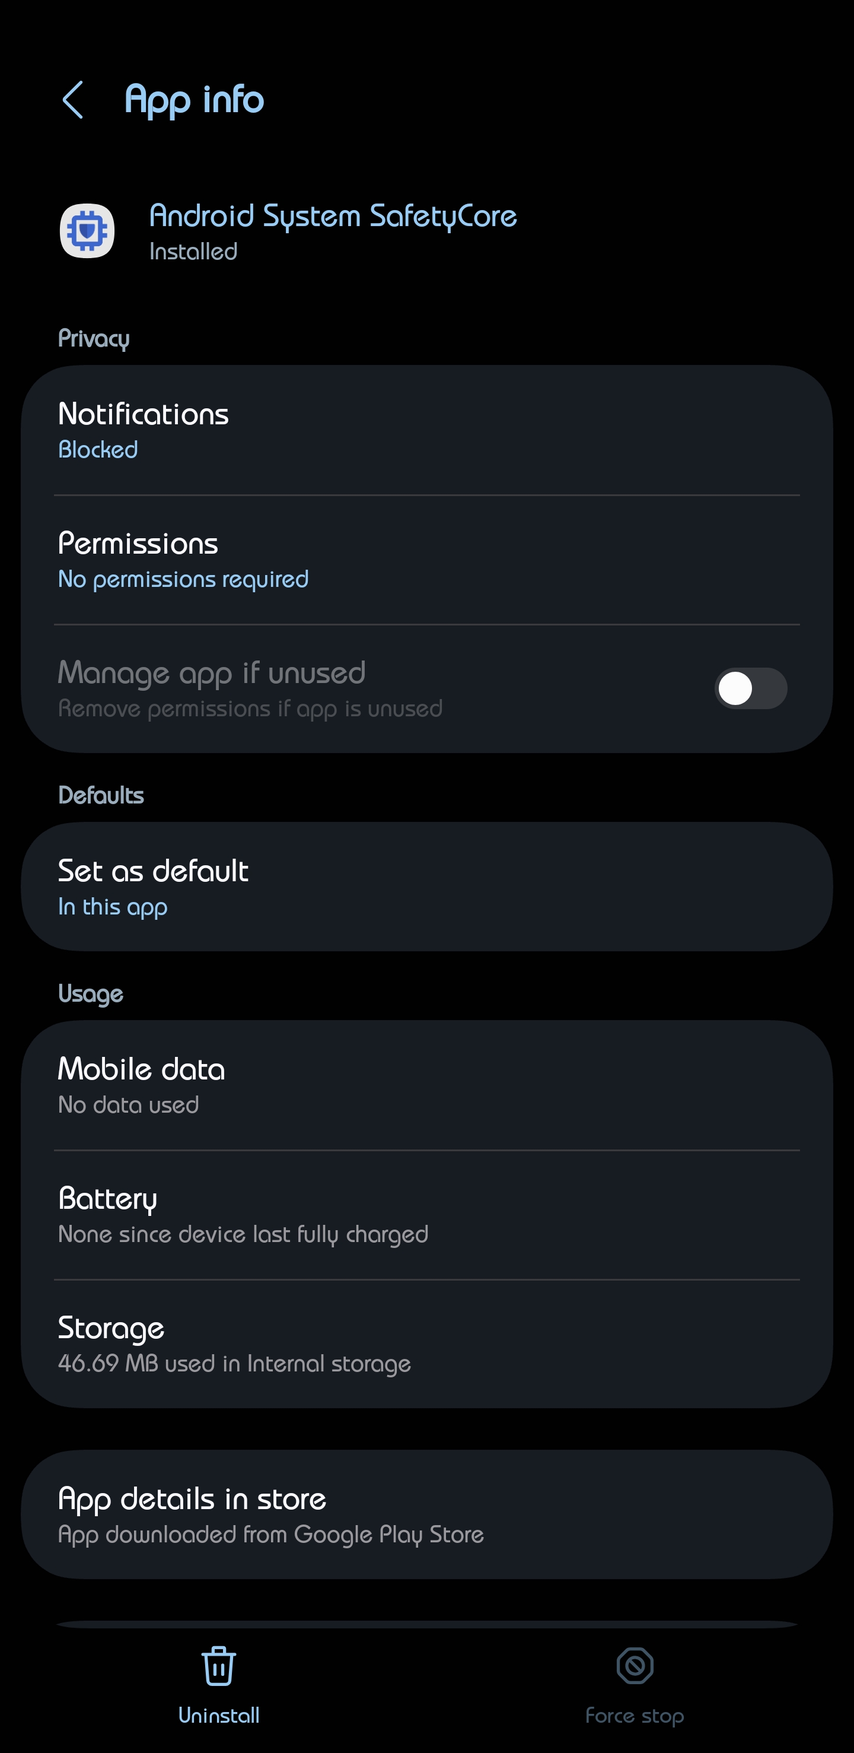
Task: Open Set as default options
Action: click(427, 887)
